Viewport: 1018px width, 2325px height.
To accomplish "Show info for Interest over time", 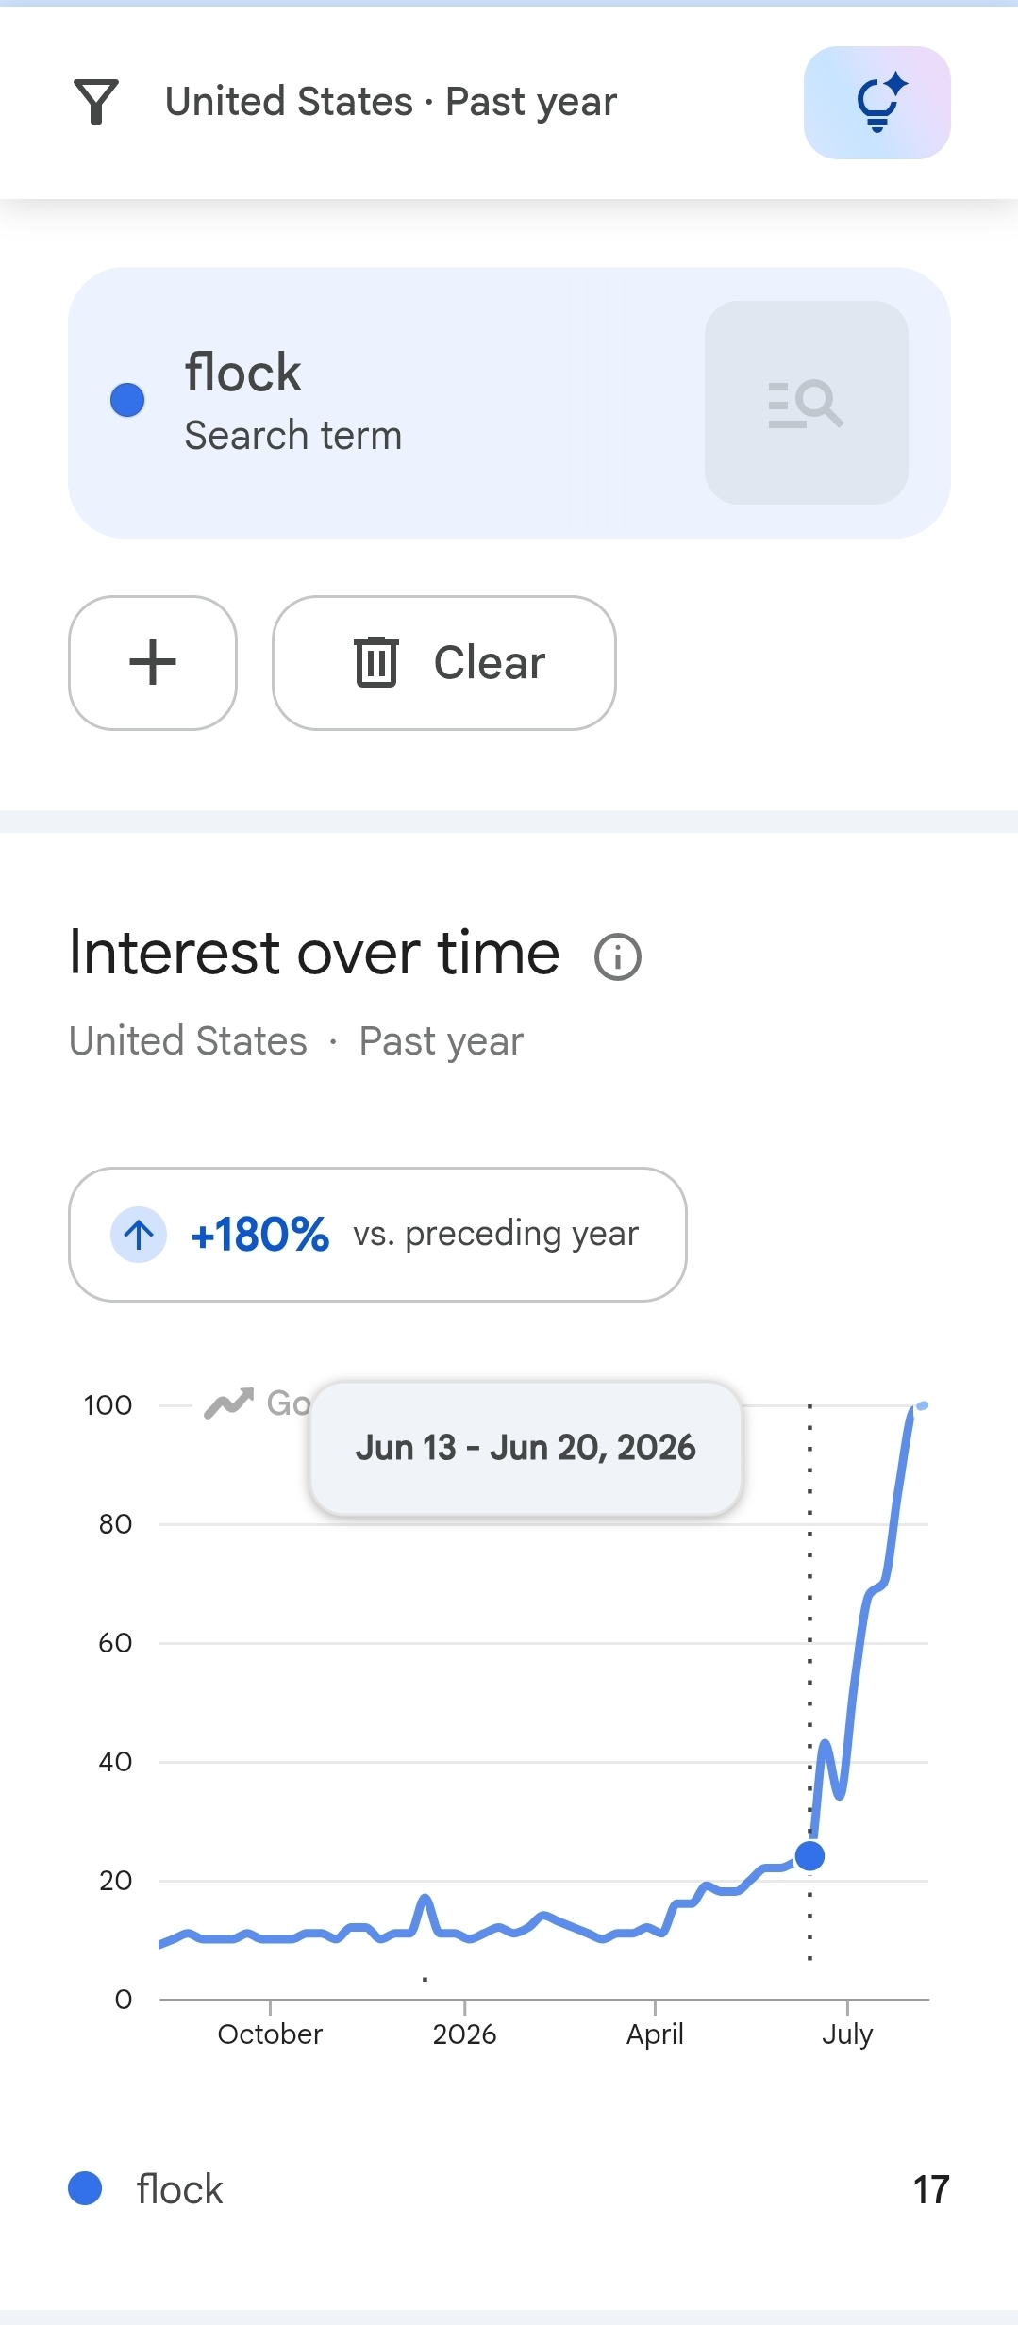I will (x=618, y=956).
